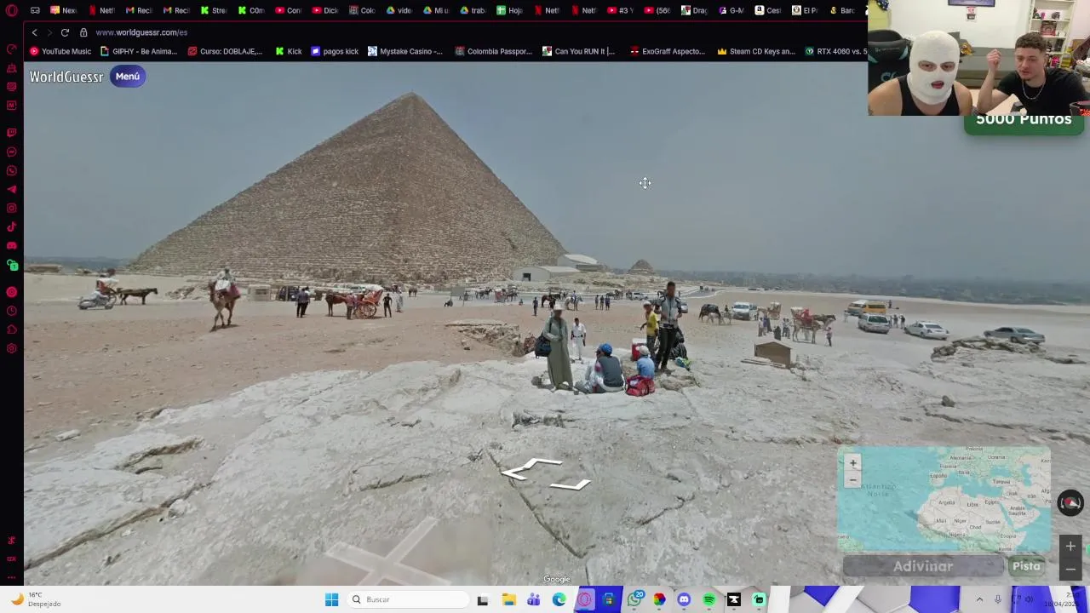Open the site padlock info icon
The width and height of the screenshot is (1090, 613).
(83, 32)
